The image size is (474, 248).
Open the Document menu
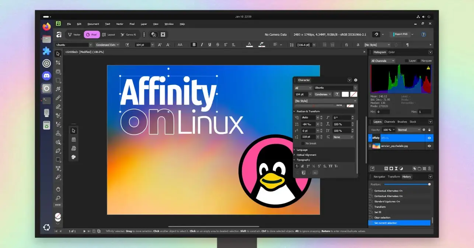[x=93, y=24]
